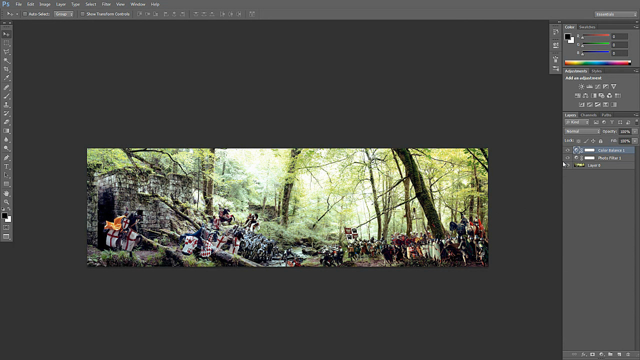This screenshot has height=360, width=640.
Task: Hide the Photo Filter 1 layer
Action: pyautogui.click(x=567, y=158)
